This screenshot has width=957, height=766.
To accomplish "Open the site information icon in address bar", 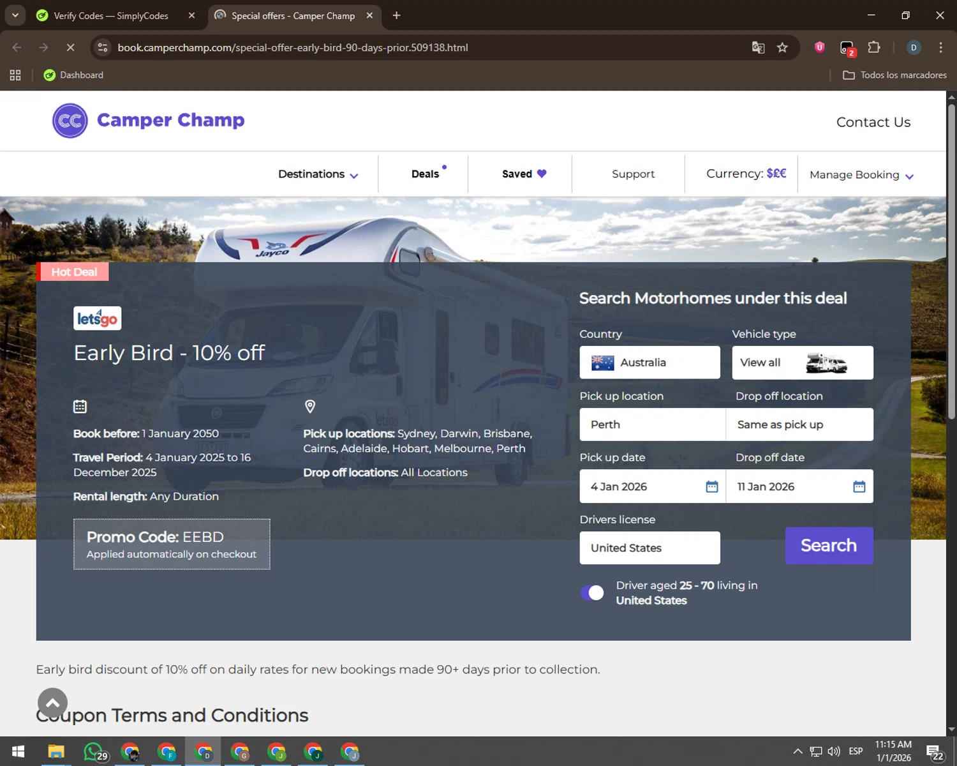I will click(x=103, y=47).
